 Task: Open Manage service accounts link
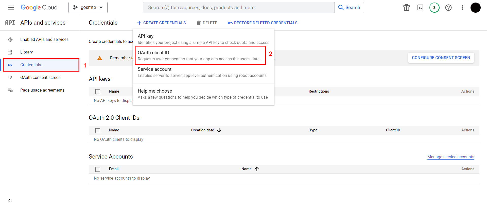click(451, 157)
